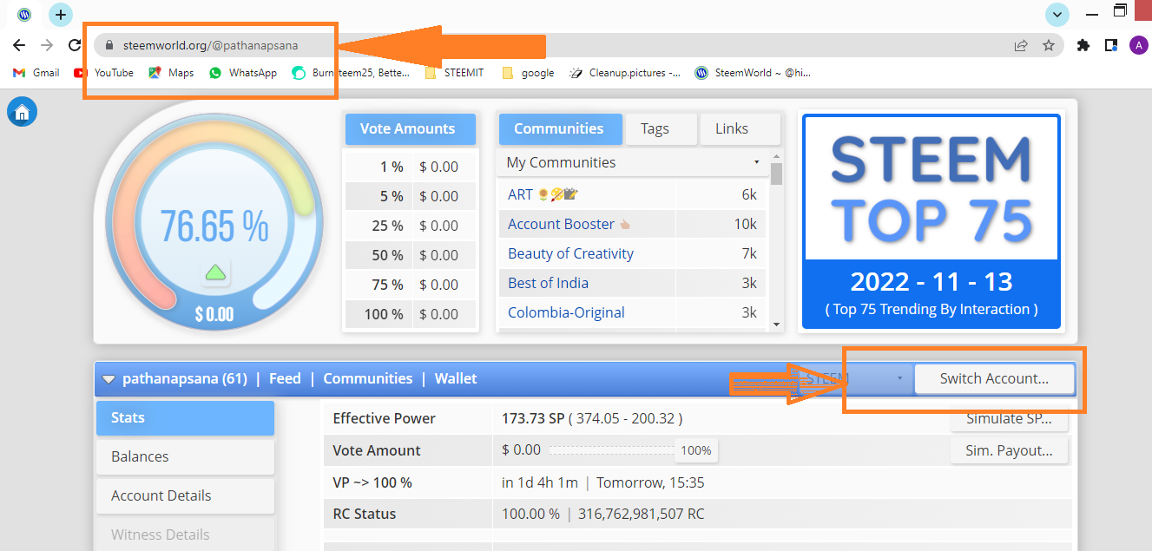
Task: Select the Links tab
Action: click(740, 128)
